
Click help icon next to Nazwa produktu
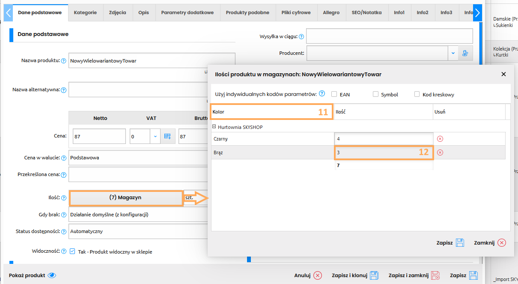[x=63, y=61]
